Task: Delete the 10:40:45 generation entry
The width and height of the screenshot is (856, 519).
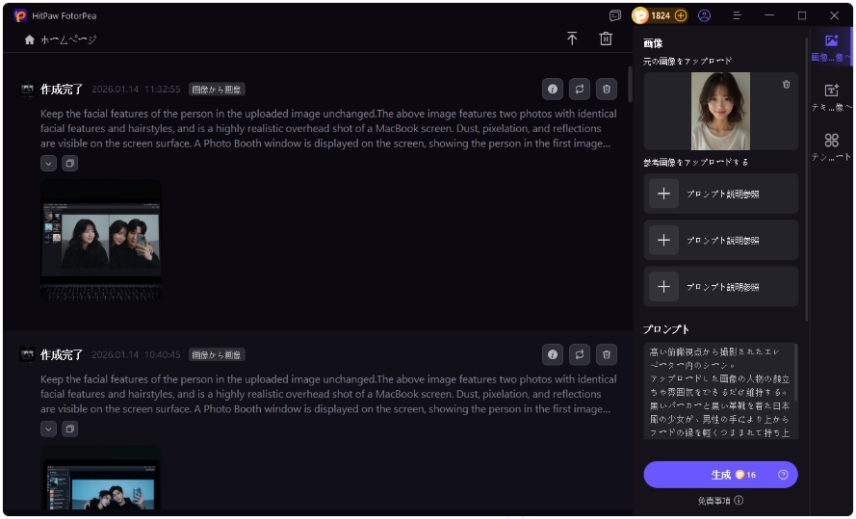Action: coord(606,354)
